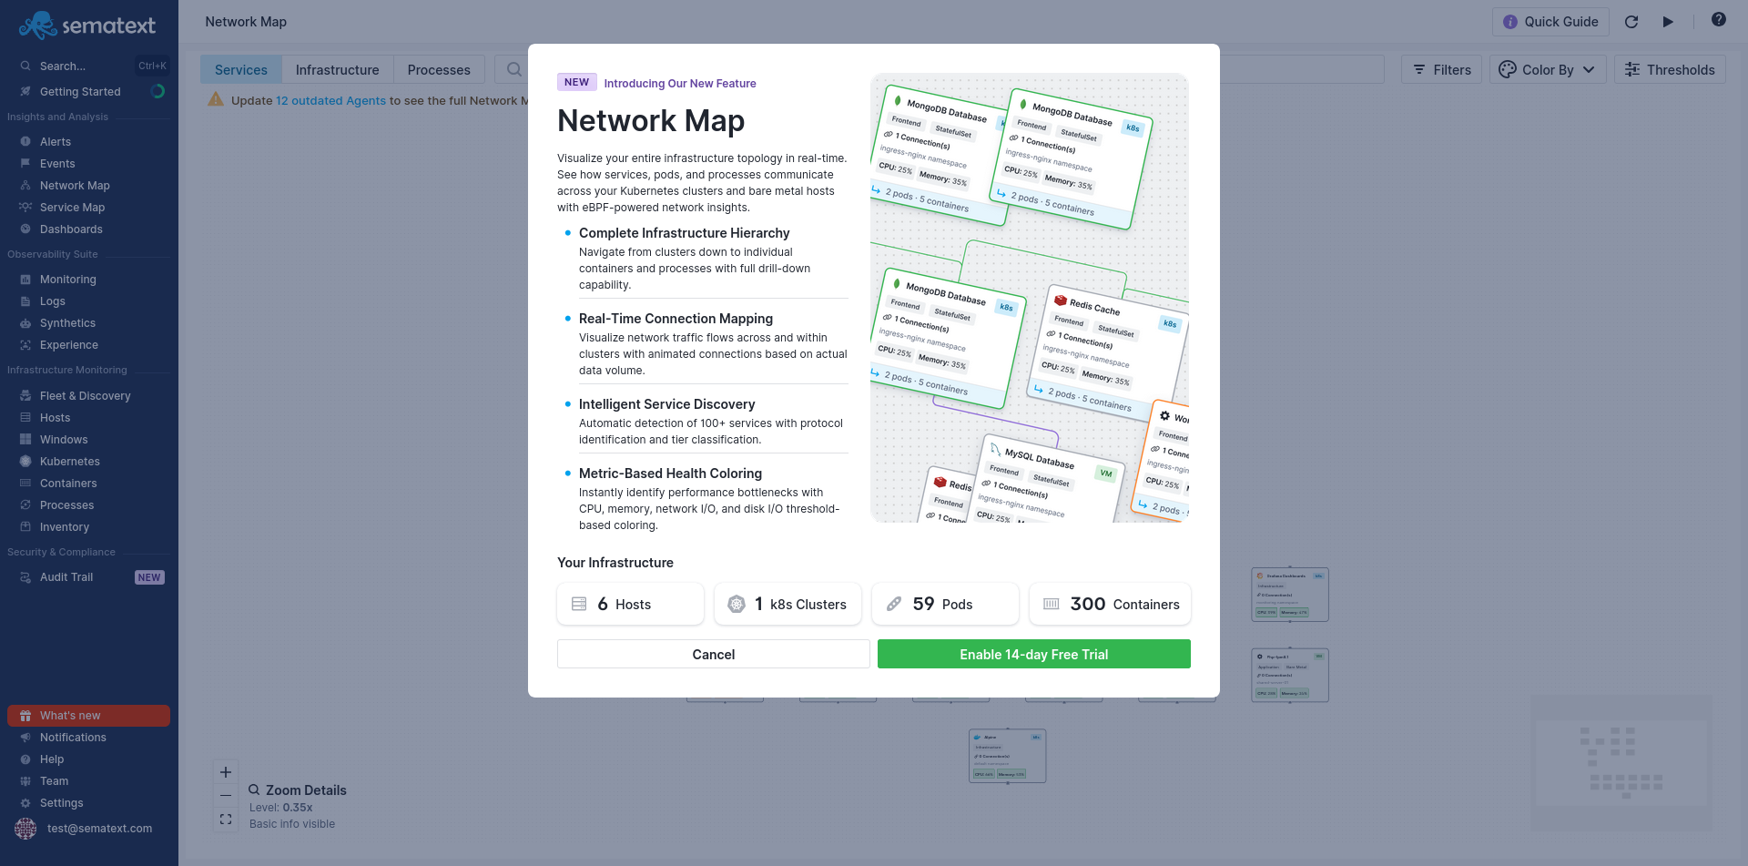The height and width of the screenshot is (866, 1748).
Task: Open the Dashboards panel
Action: pos(71,229)
